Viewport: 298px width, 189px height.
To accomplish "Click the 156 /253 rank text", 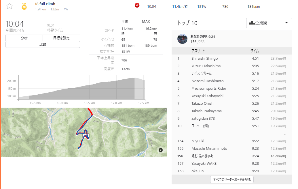I will [198, 42].
